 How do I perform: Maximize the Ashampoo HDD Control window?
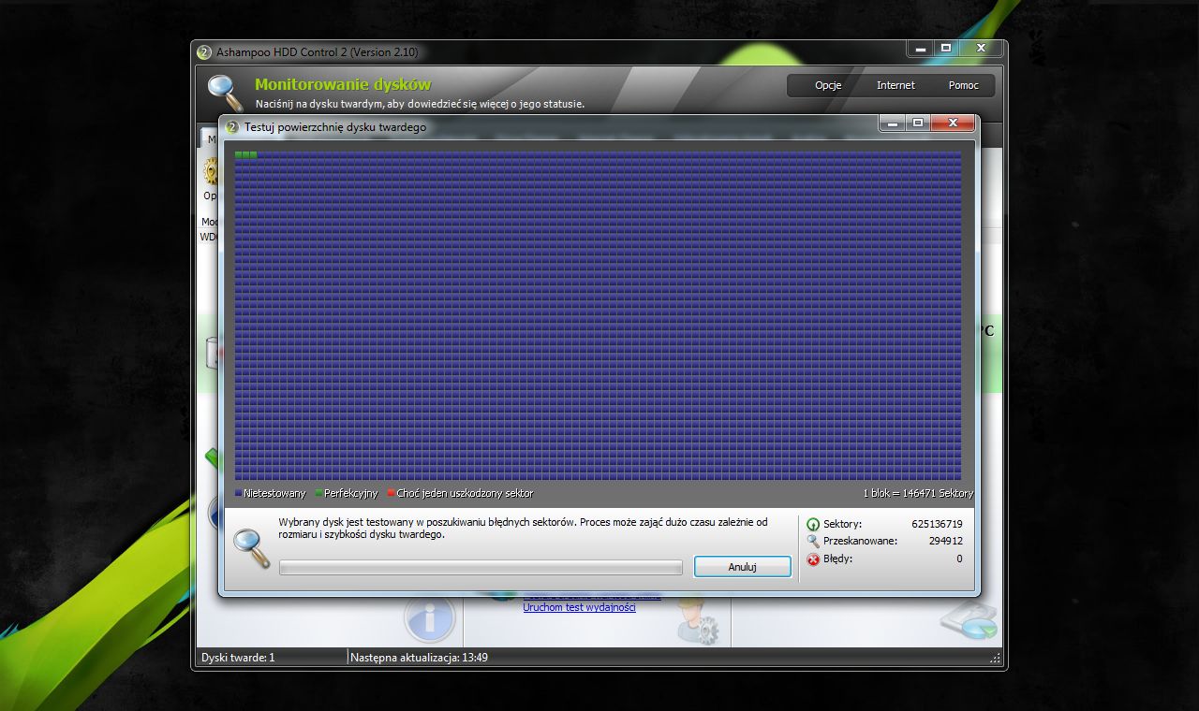pyautogui.click(x=946, y=48)
